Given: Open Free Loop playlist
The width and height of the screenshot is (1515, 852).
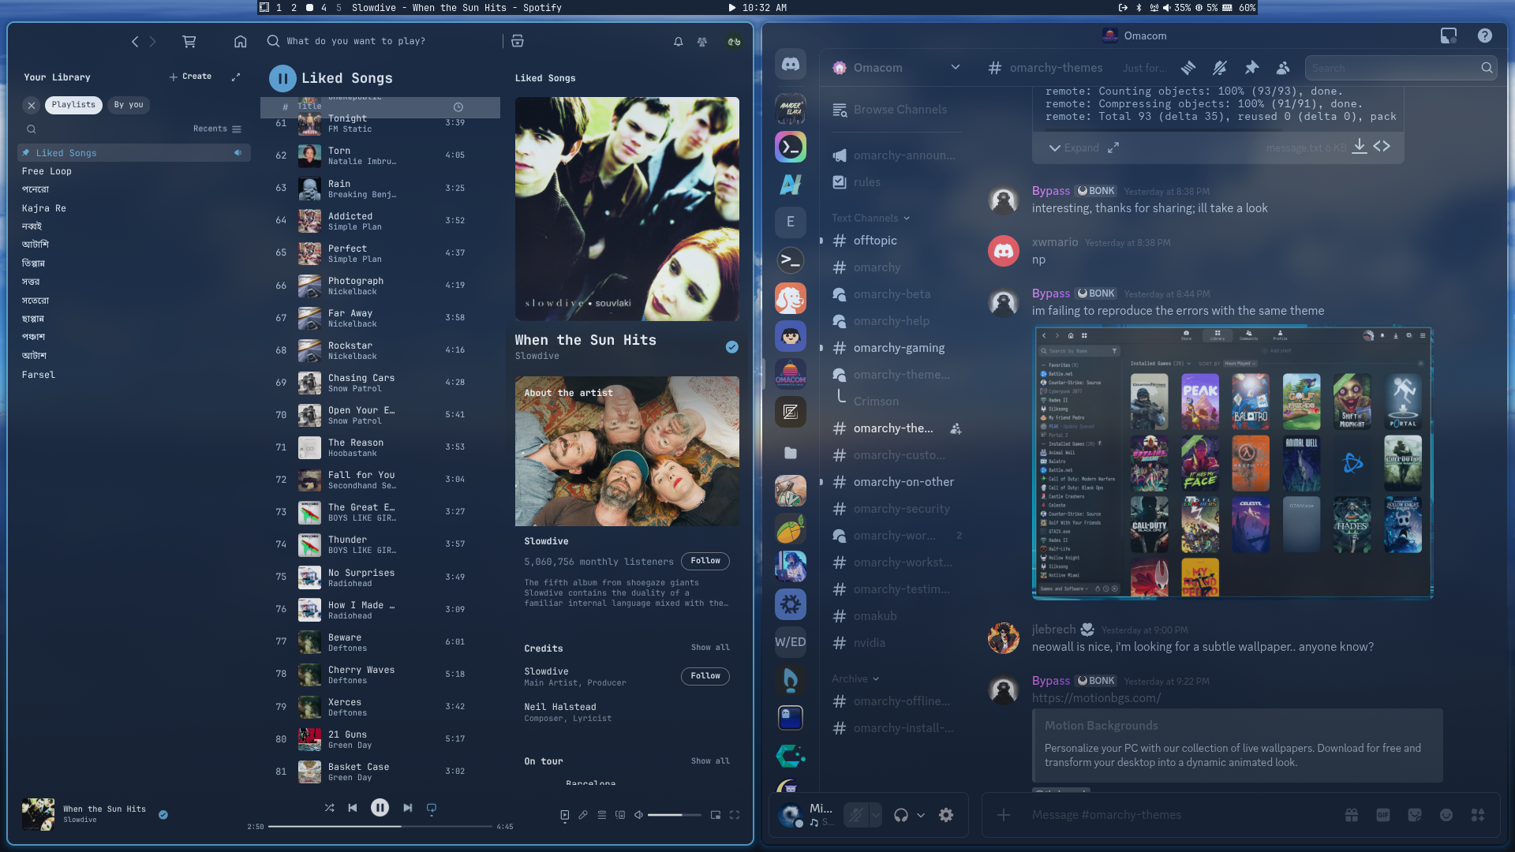Looking at the screenshot, I should (x=47, y=171).
